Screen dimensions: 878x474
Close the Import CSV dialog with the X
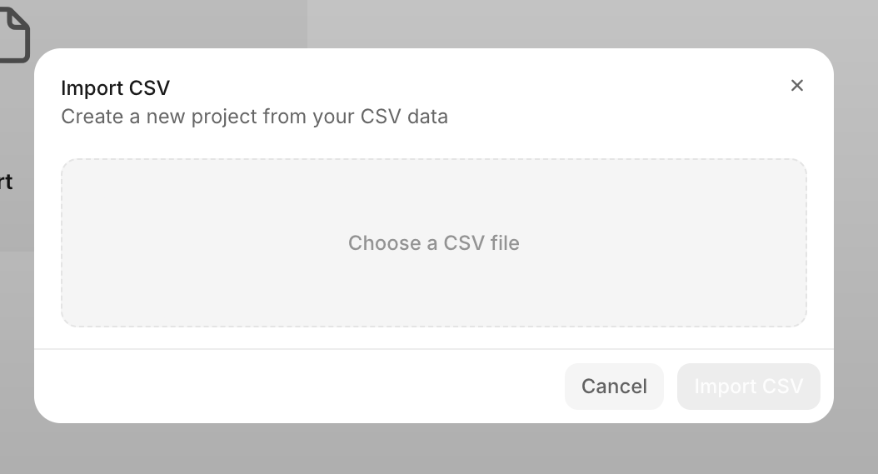click(797, 85)
